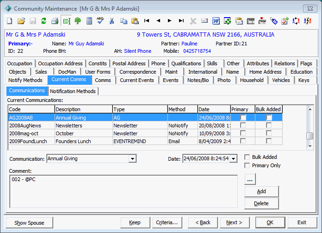Select the 2009FoundLunch row code cell
This screenshot has width=322, height=233.
pos(31,141)
